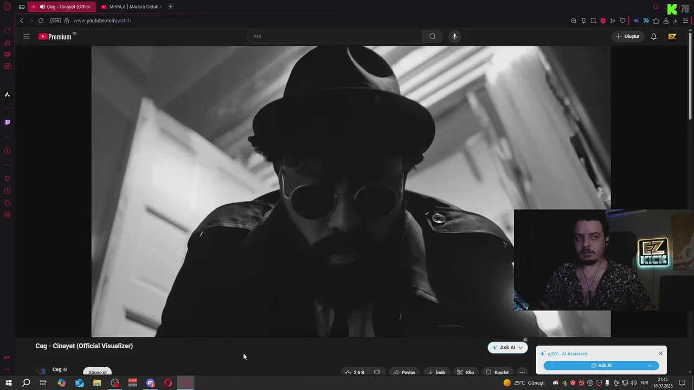Viewport: 694px width, 390px height.
Task: Open the sidebar more three-dot menu
Action: click(7, 369)
